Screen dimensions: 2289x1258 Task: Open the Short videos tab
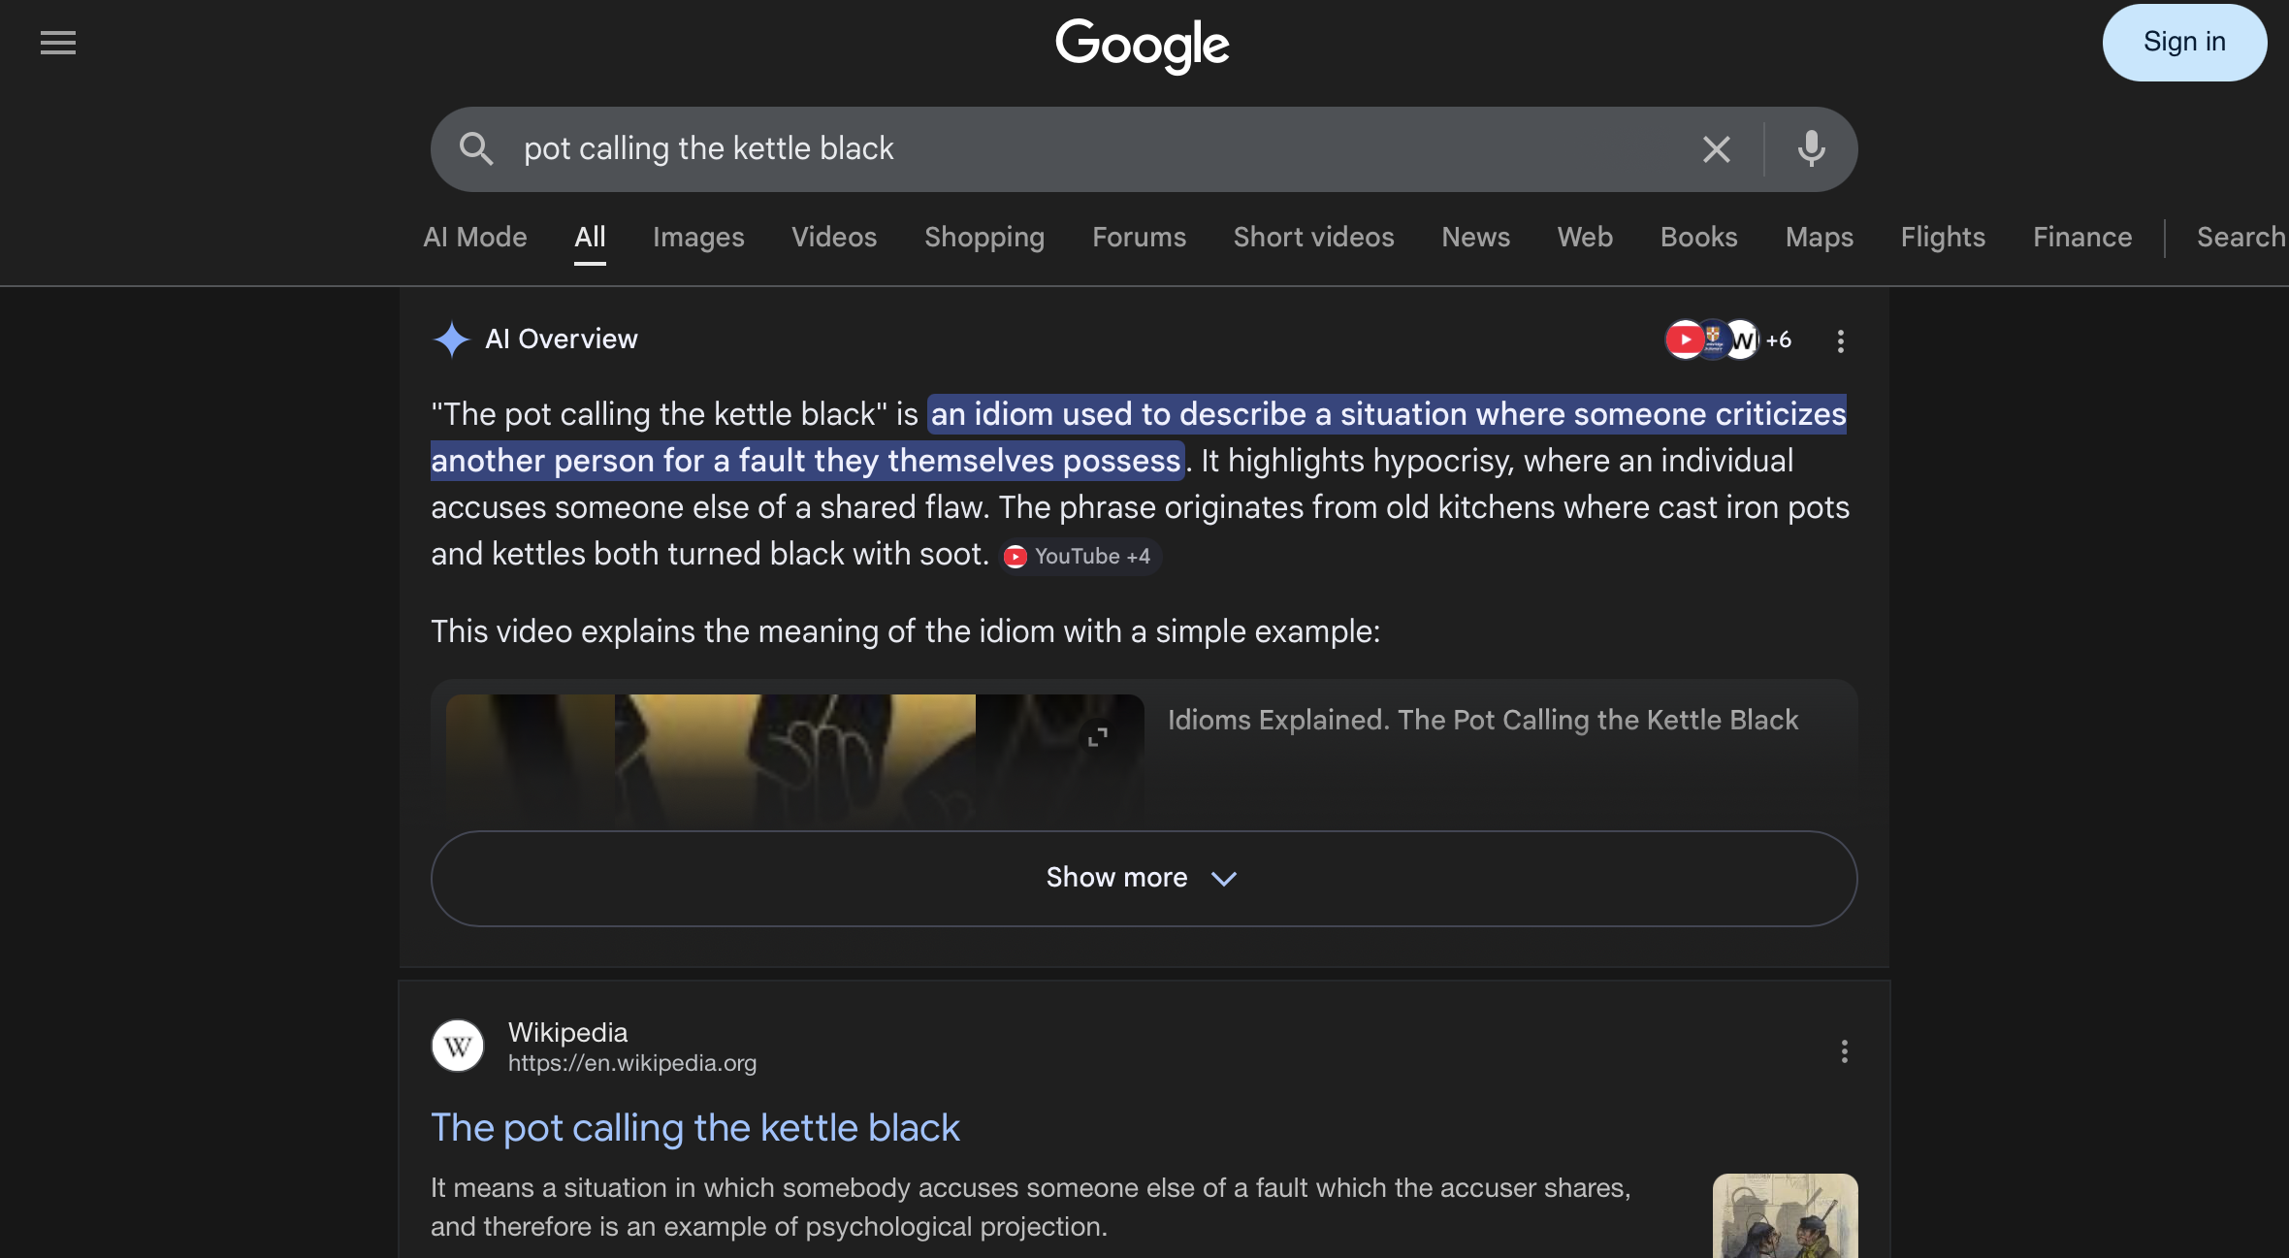[1313, 238]
